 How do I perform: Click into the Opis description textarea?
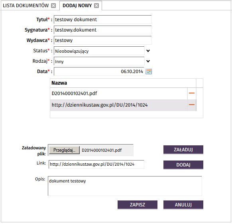click(x=125, y=186)
